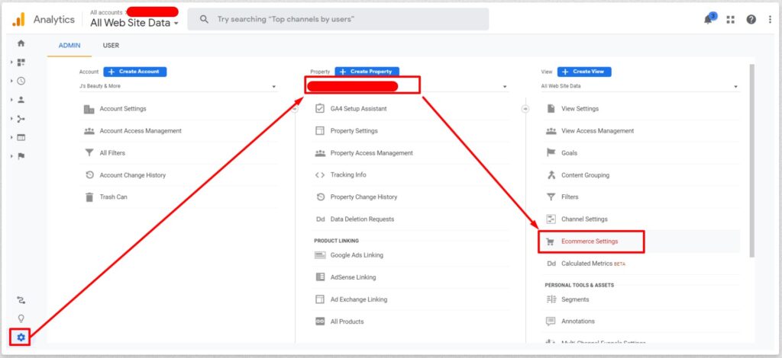Open the Behavior icon in sidebar
This screenshot has height=358, width=782.
coord(21,137)
